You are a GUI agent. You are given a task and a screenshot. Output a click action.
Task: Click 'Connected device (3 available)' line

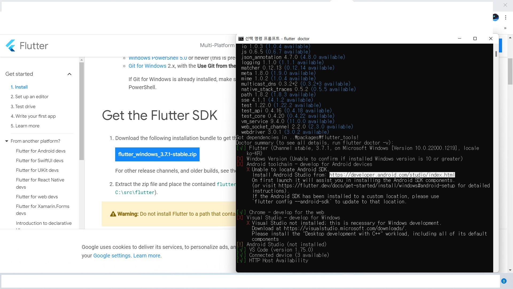tap(283, 255)
